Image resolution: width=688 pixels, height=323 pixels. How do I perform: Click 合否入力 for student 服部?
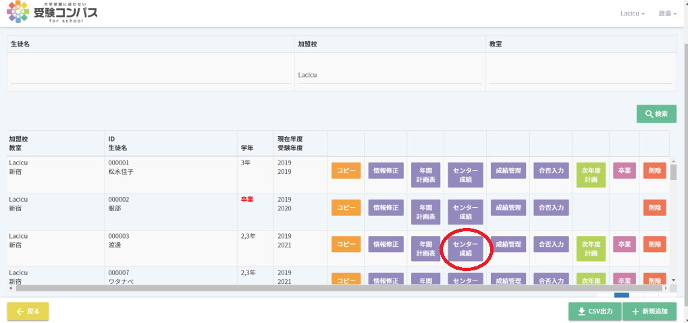[550, 208]
